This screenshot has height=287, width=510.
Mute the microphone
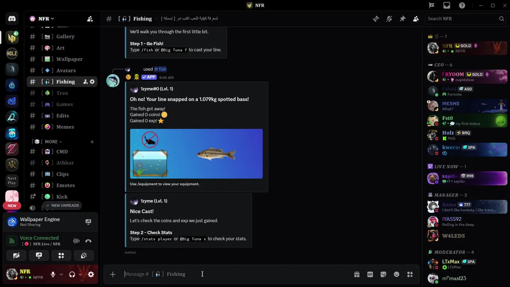click(53, 274)
